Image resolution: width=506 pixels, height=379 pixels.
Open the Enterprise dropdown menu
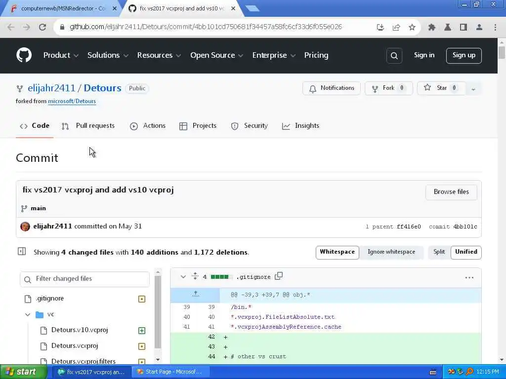274,55
